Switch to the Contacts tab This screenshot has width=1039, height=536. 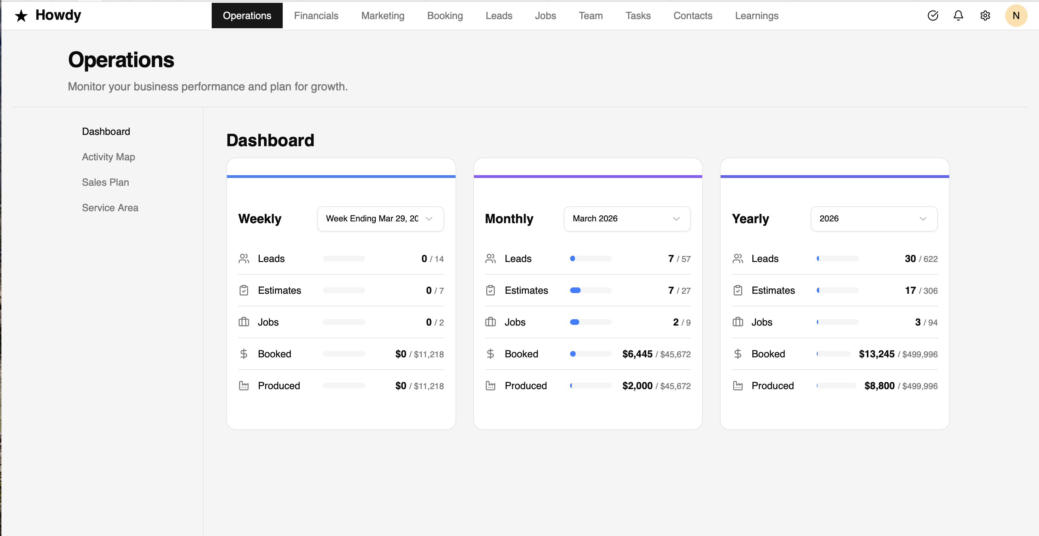693,15
